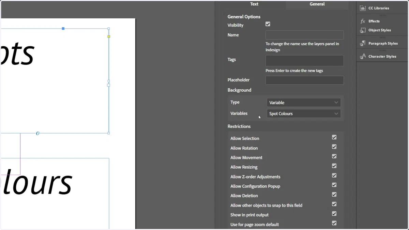Click the 'Background' section heading
409x230 pixels.
point(239,90)
